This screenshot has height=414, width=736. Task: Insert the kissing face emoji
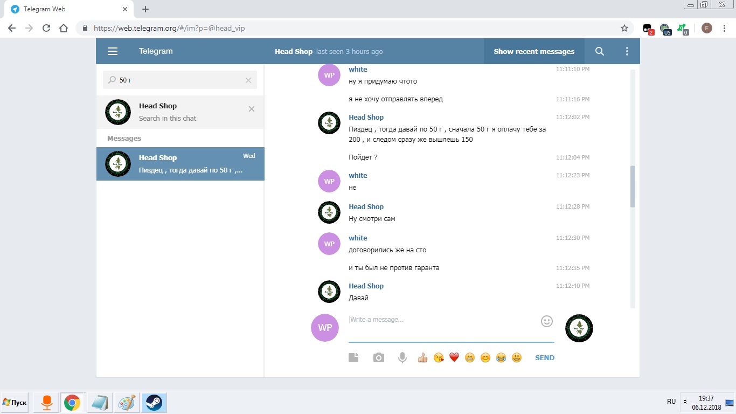coord(438,357)
